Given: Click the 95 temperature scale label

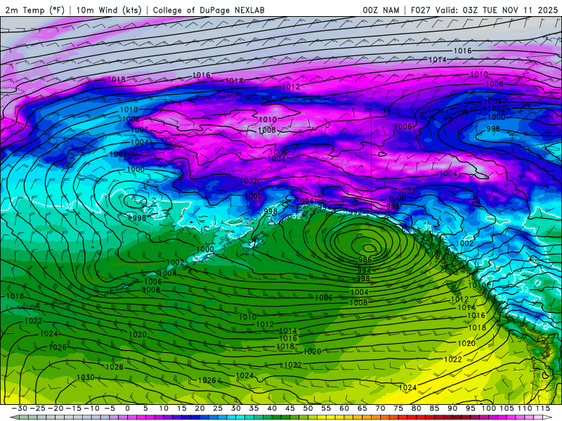Looking at the screenshot, I should pyautogui.click(x=470, y=408).
